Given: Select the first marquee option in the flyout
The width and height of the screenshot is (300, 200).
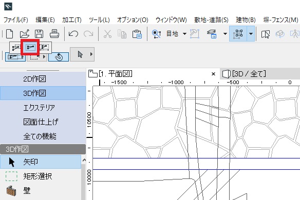Looking at the screenshot, I should pos(16,47).
